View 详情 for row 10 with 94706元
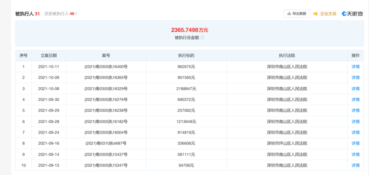This screenshot has width=369, height=175. click(355, 165)
